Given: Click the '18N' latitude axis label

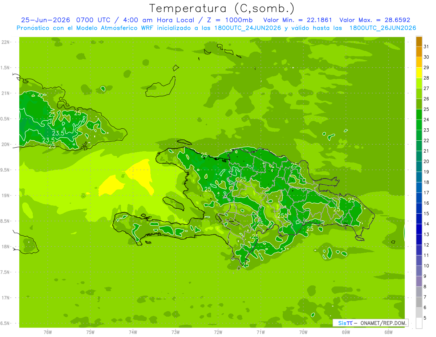Looking at the screenshot, I should tap(5, 246).
